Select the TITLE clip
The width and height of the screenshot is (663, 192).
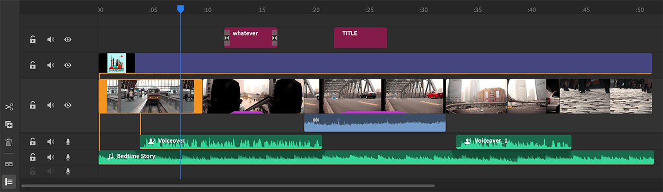point(361,38)
